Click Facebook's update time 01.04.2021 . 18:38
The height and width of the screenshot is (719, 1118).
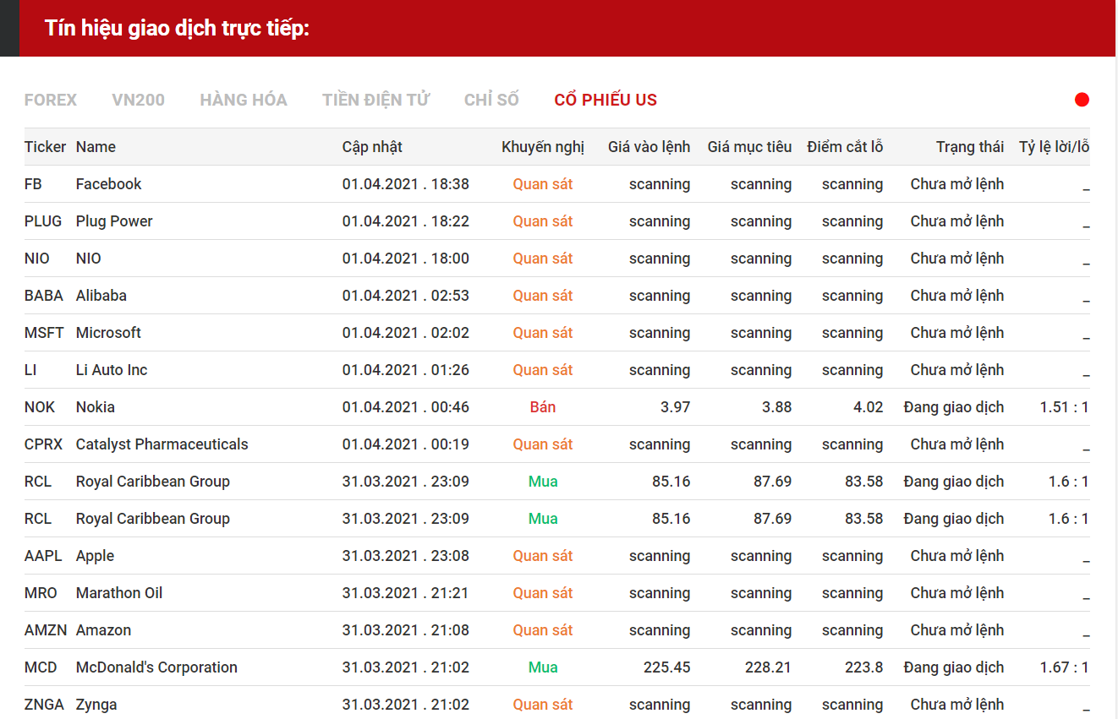tap(406, 184)
